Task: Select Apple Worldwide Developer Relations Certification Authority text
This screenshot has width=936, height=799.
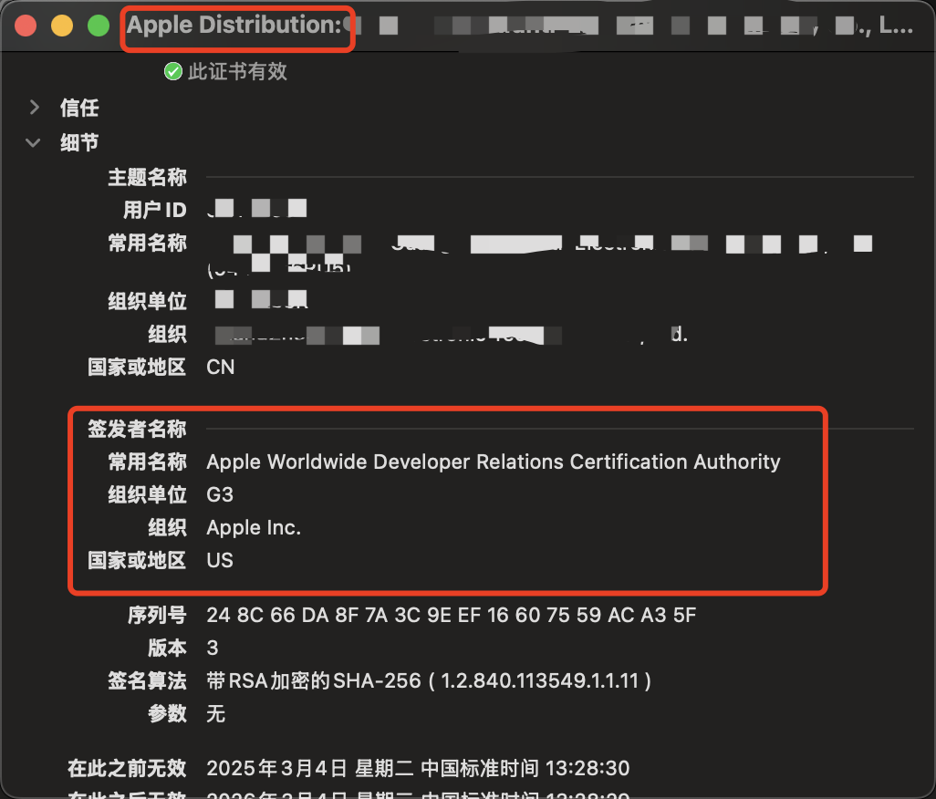Action: coord(494,462)
